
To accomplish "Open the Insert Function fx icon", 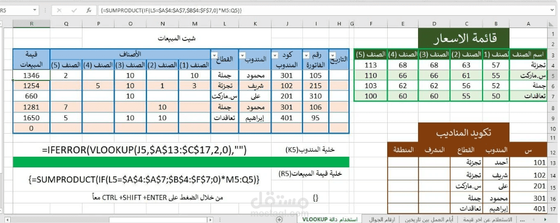I will (89, 11).
